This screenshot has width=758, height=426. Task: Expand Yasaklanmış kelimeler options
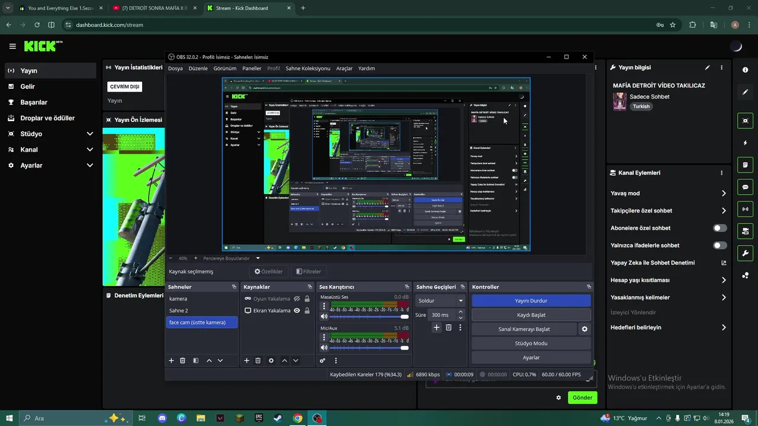coord(724,298)
